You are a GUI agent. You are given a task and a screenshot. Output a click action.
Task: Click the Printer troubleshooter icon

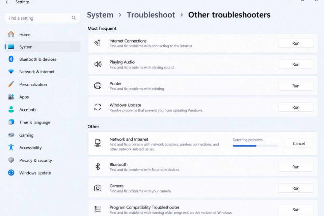click(98, 86)
